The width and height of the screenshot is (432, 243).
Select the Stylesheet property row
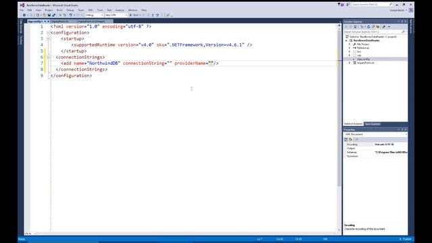point(376,156)
